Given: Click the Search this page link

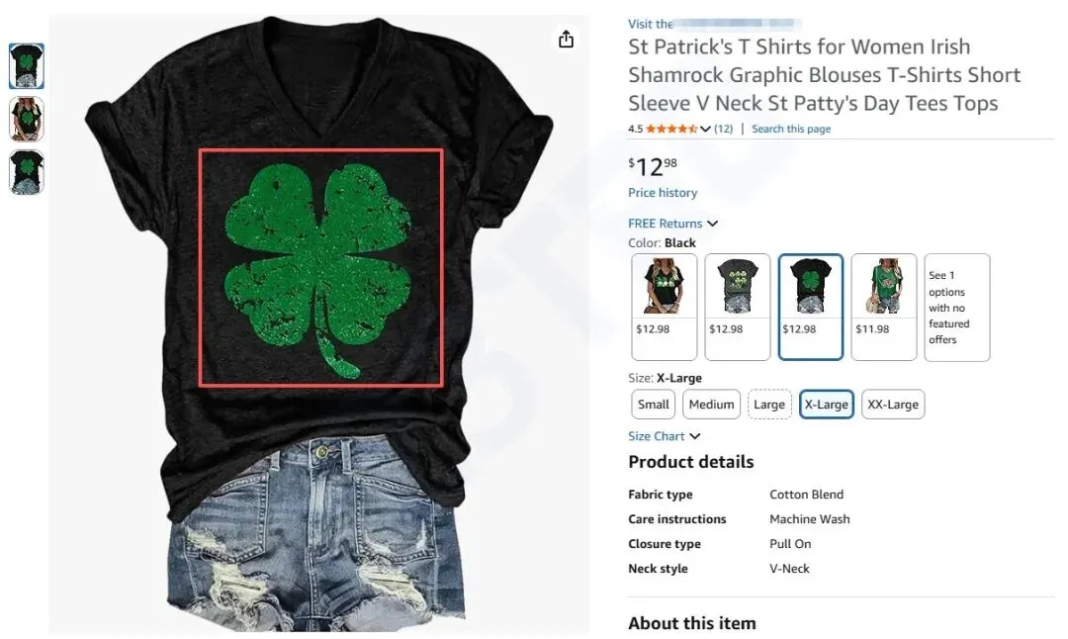Looking at the screenshot, I should click(x=791, y=129).
